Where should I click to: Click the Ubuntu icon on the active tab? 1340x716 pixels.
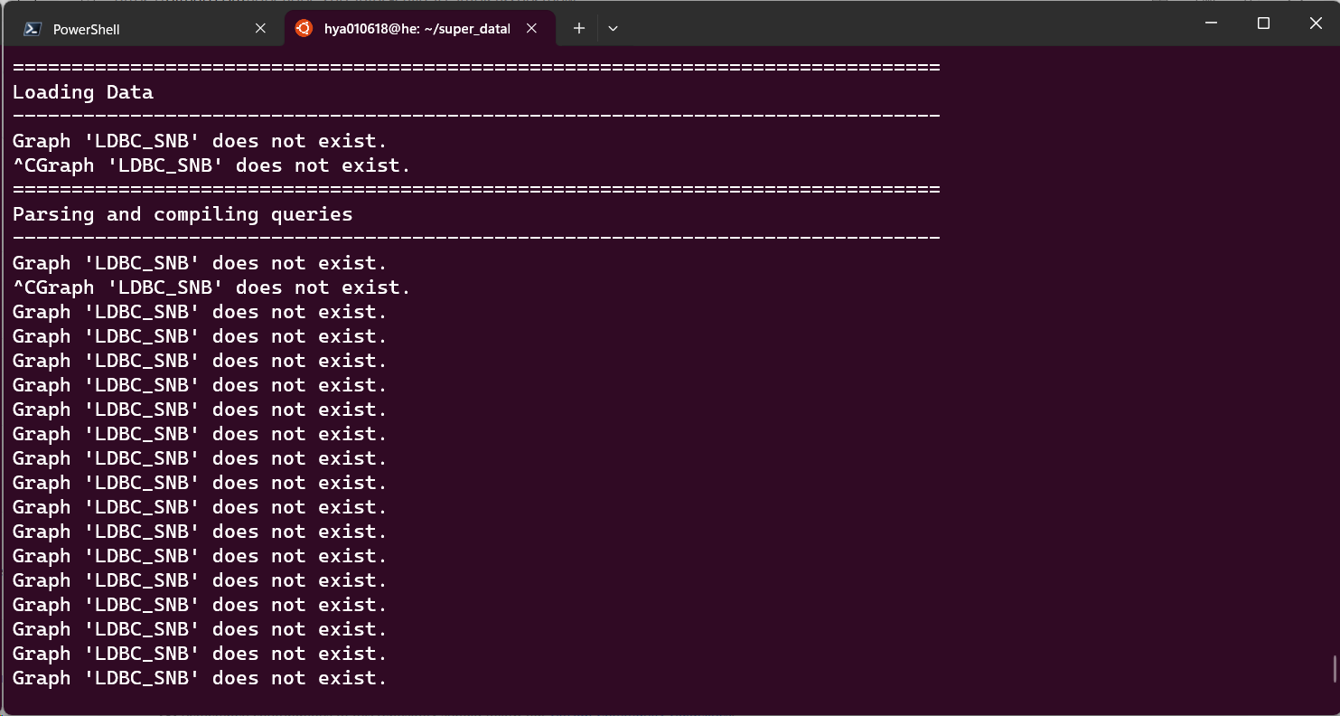click(305, 28)
